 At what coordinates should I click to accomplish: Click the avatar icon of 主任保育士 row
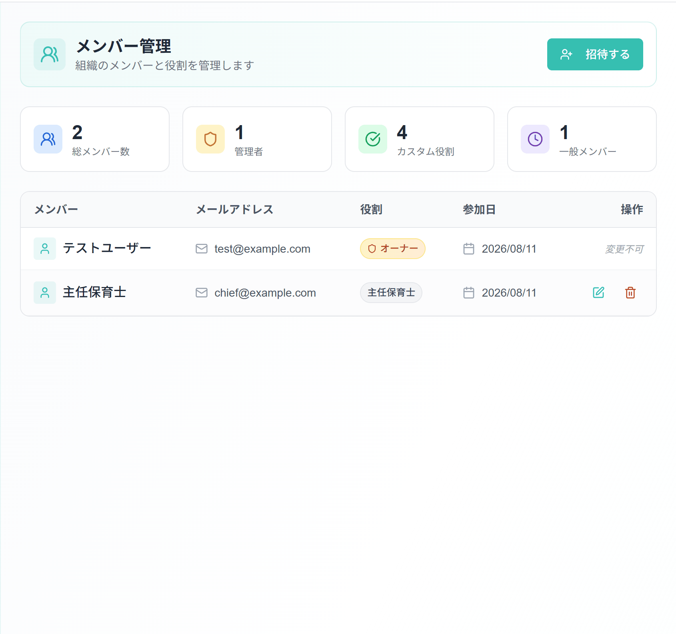(x=45, y=293)
